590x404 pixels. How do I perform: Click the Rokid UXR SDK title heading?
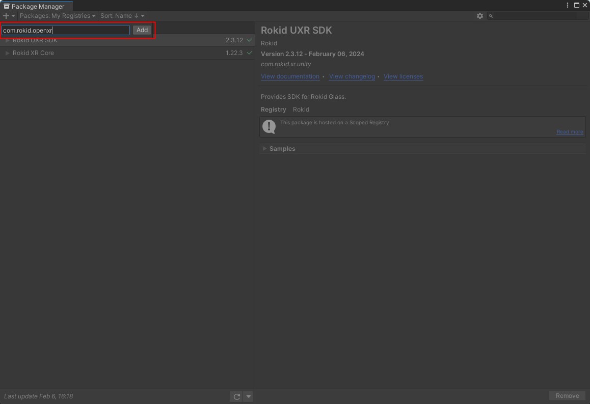(x=296, y=31)
